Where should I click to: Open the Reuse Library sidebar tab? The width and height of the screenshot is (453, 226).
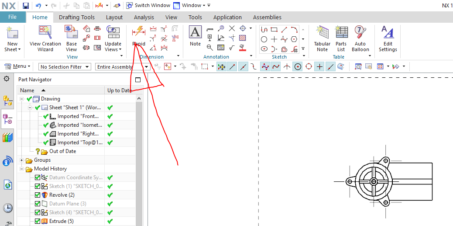click(x=7, y=138)
